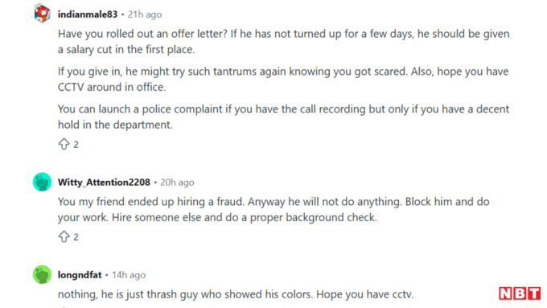Click the '20h ago' timestamp

pyautogui.click(x=177, y=182)
